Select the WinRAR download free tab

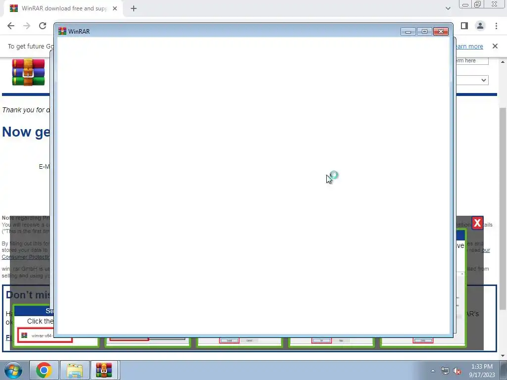(x=63, y=9)
